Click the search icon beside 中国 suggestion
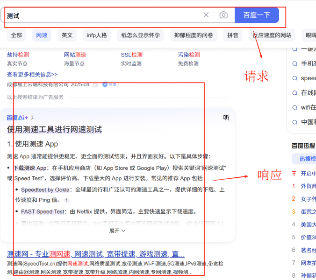 tap(295, 122)
